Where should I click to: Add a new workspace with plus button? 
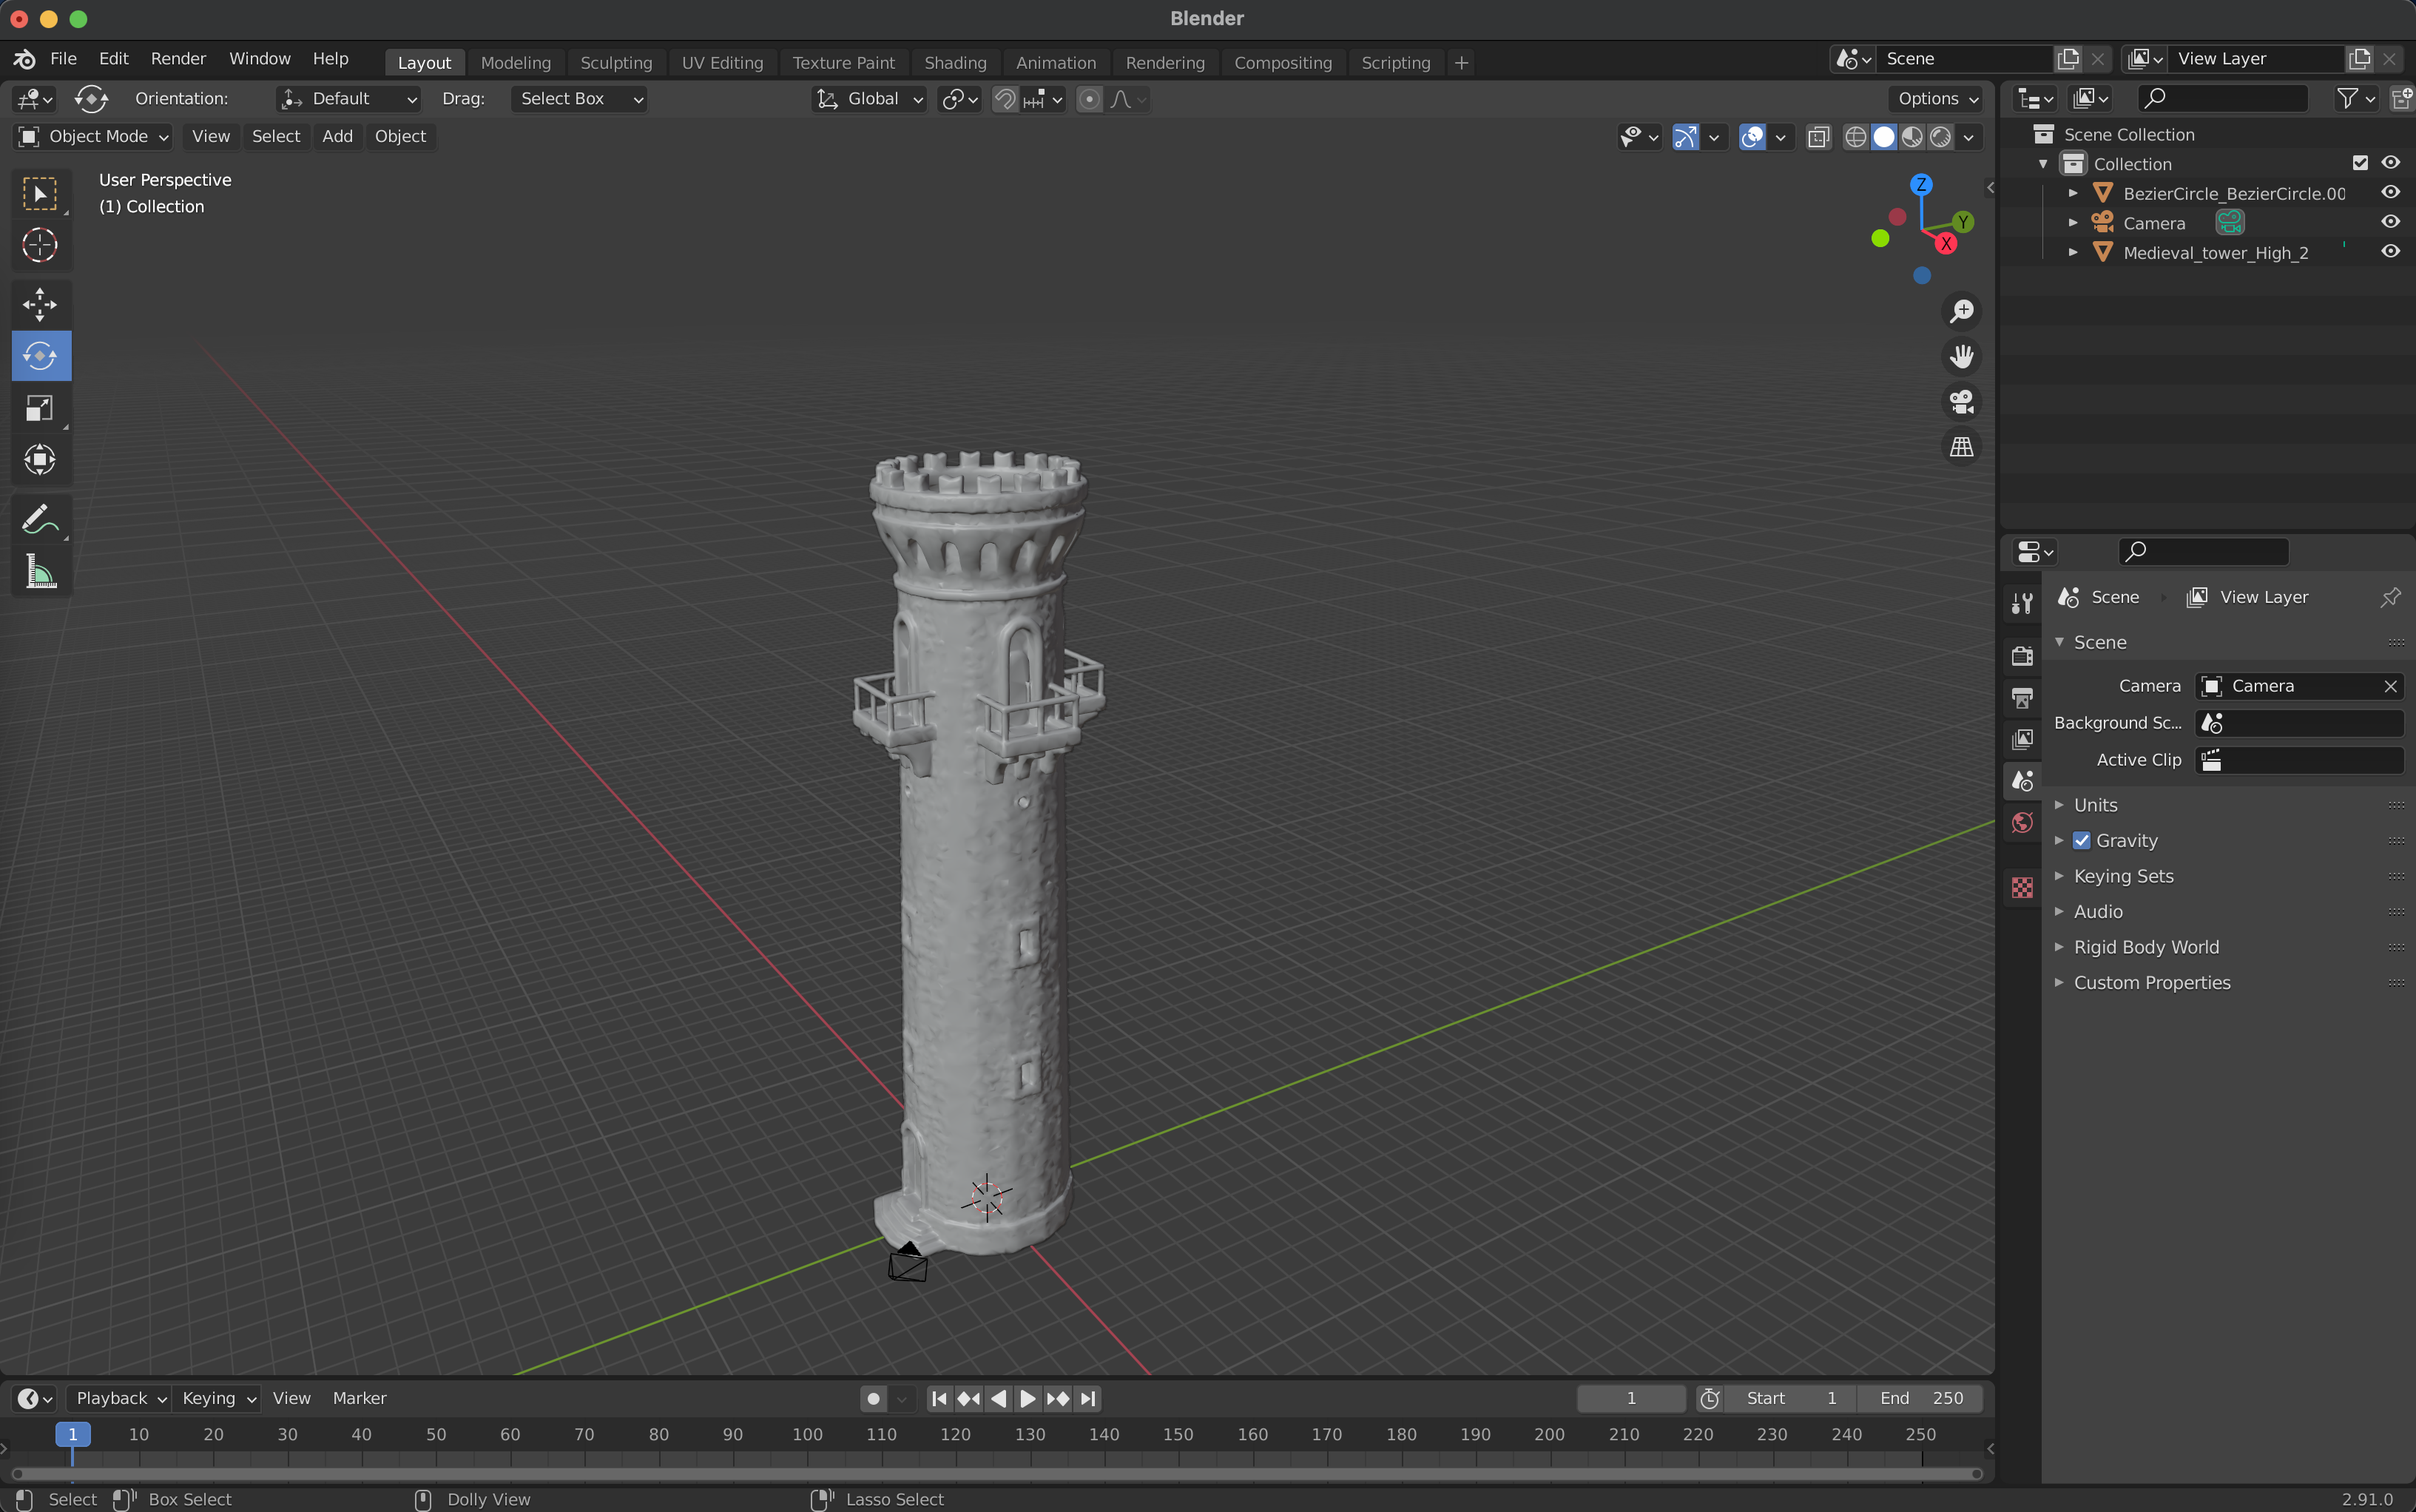1461,63
